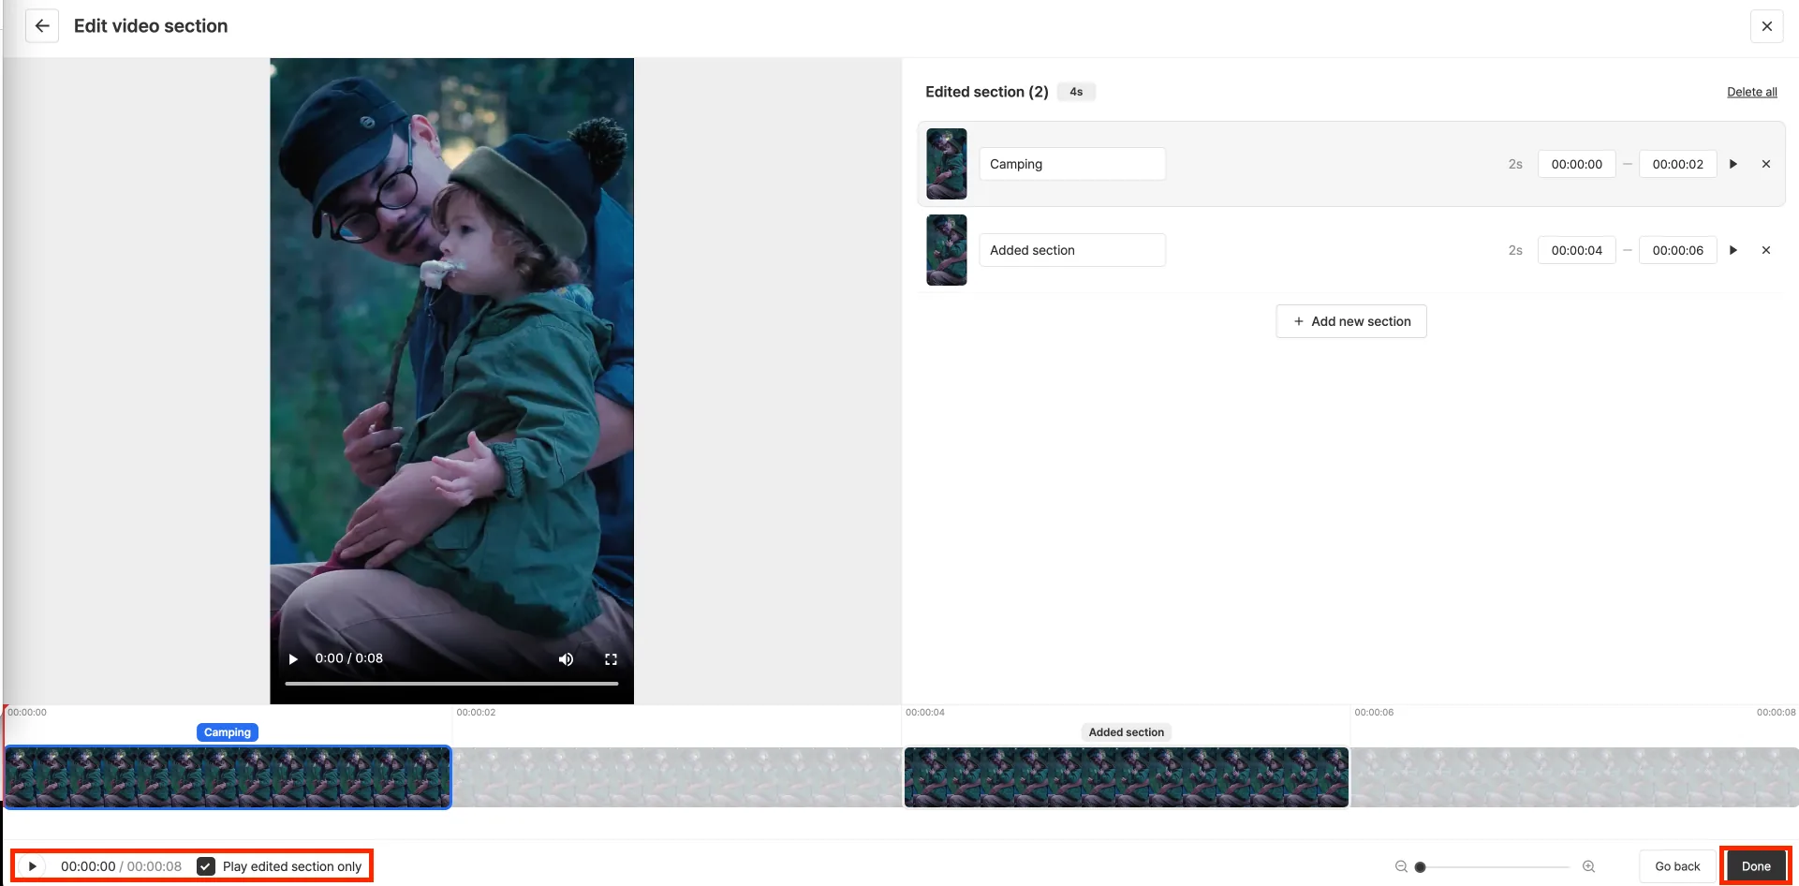Remove the Camping section with its X
This screenshot has height=886, width=1799.
(1766, 164)
